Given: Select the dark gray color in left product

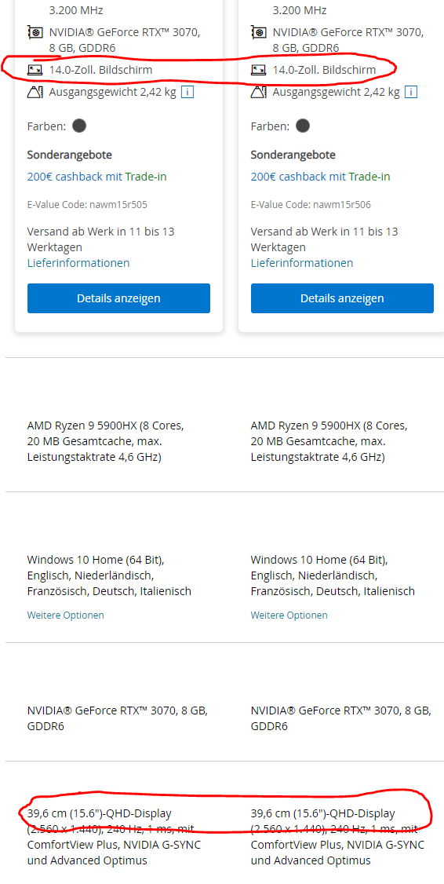Looking at the screenshot, I should pyautogui.click(x=79, y=125).
